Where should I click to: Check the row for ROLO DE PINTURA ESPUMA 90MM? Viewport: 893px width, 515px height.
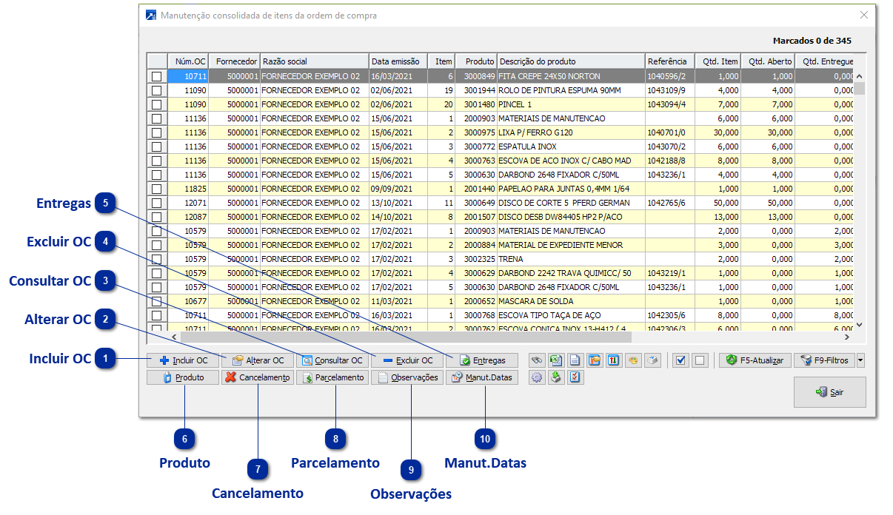[156, 90]
